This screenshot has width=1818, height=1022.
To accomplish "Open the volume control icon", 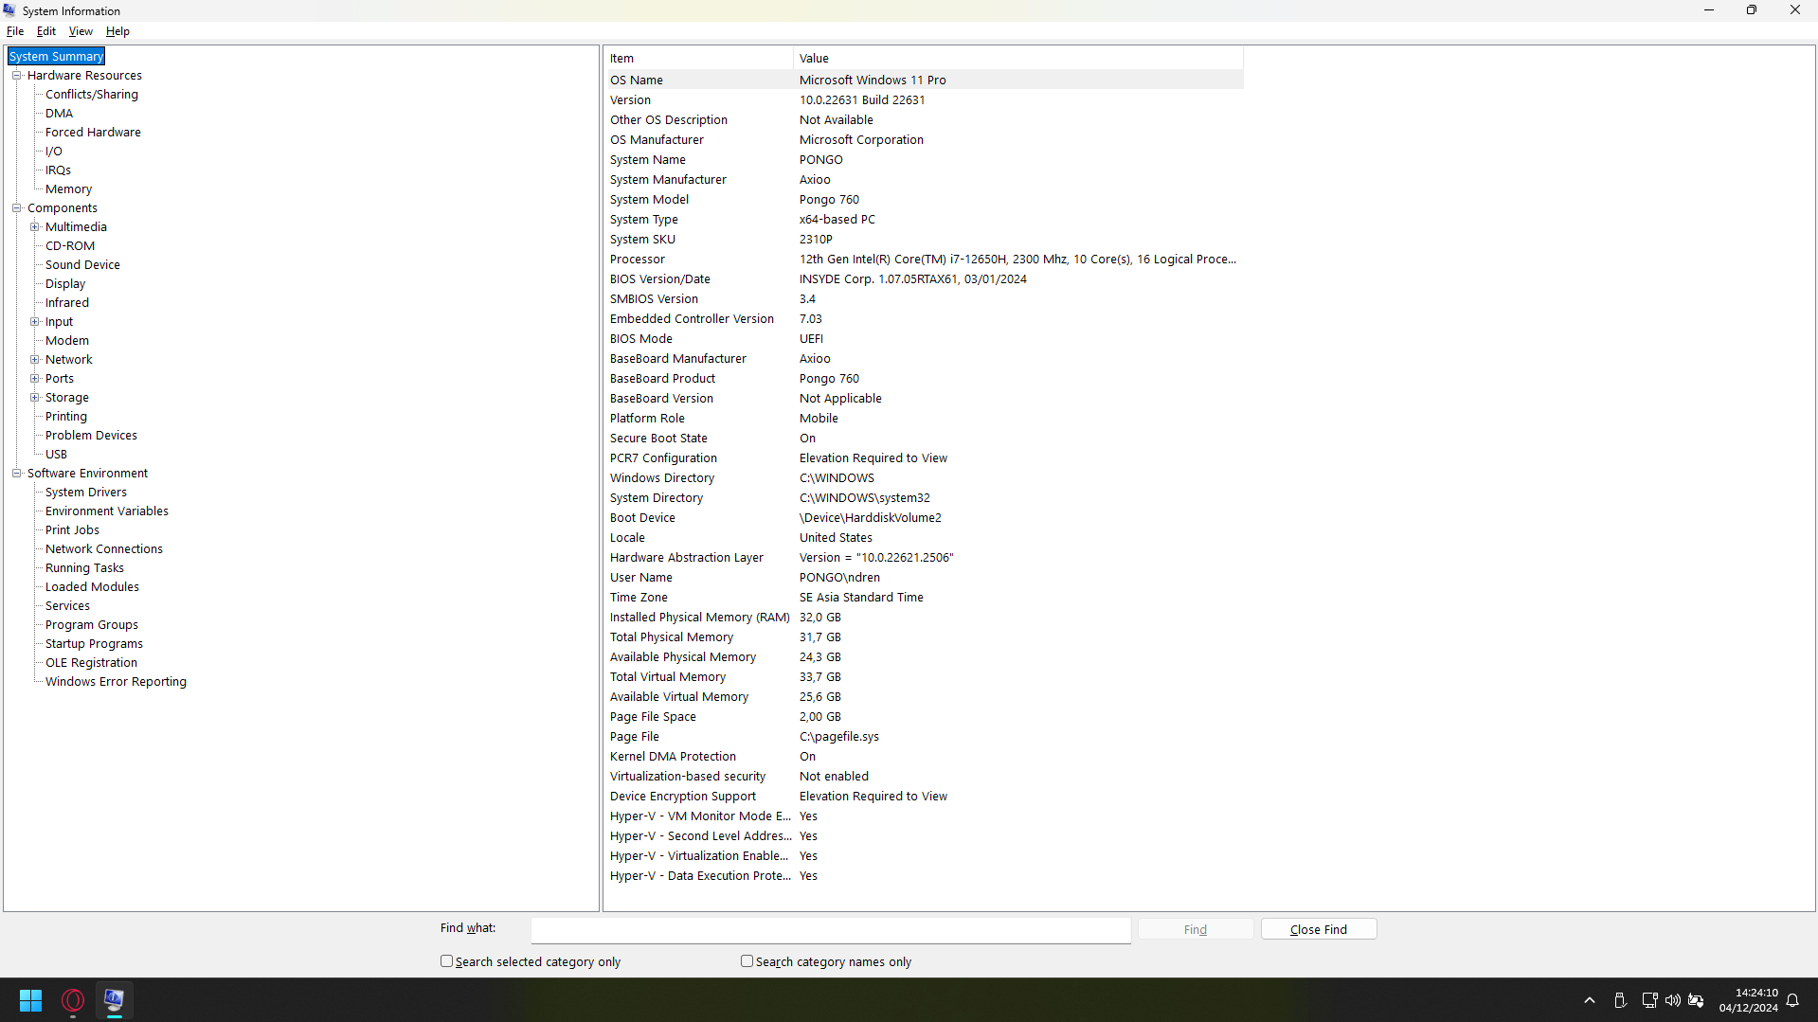I will 1673,1000.
